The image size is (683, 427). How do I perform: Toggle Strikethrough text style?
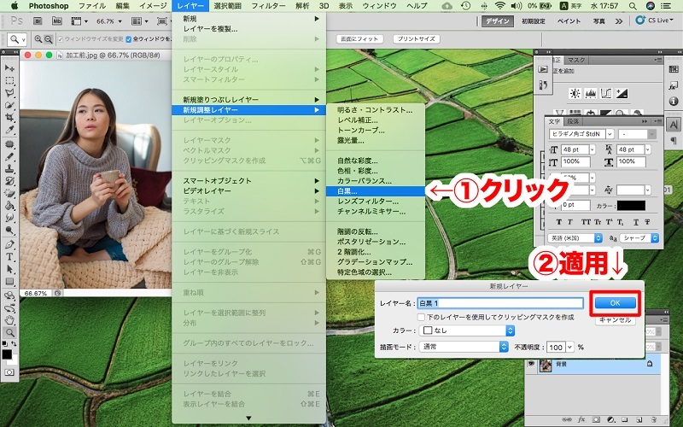(x=647, y=222)
